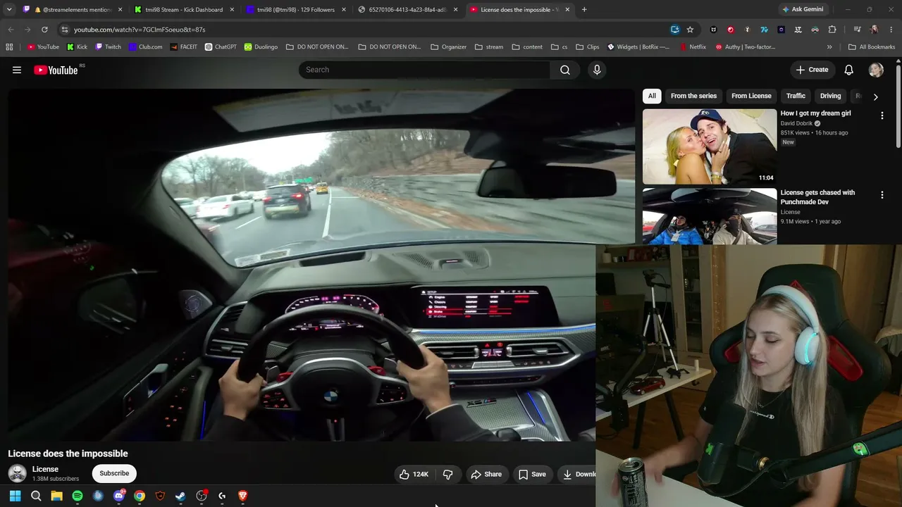Open Windows Start menu
902x507 pixels.
(x=15, y=496)
